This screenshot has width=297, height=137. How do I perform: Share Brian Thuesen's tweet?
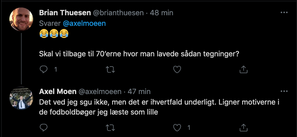point(243,70)
